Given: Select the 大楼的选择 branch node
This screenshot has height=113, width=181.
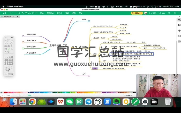Looking at the screenshot, I should pyautogui.click(x=31, y=41).
